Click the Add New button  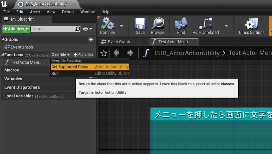coord(16,29)
